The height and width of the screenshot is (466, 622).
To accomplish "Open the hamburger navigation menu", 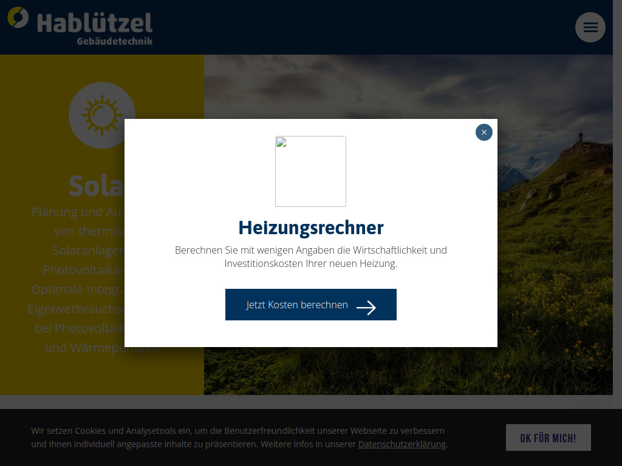I will tap(590, 27).
